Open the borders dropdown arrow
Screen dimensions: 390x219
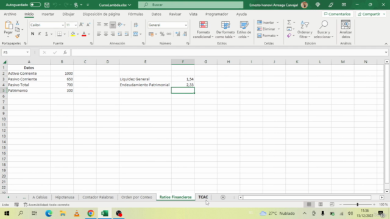[65, 34]
